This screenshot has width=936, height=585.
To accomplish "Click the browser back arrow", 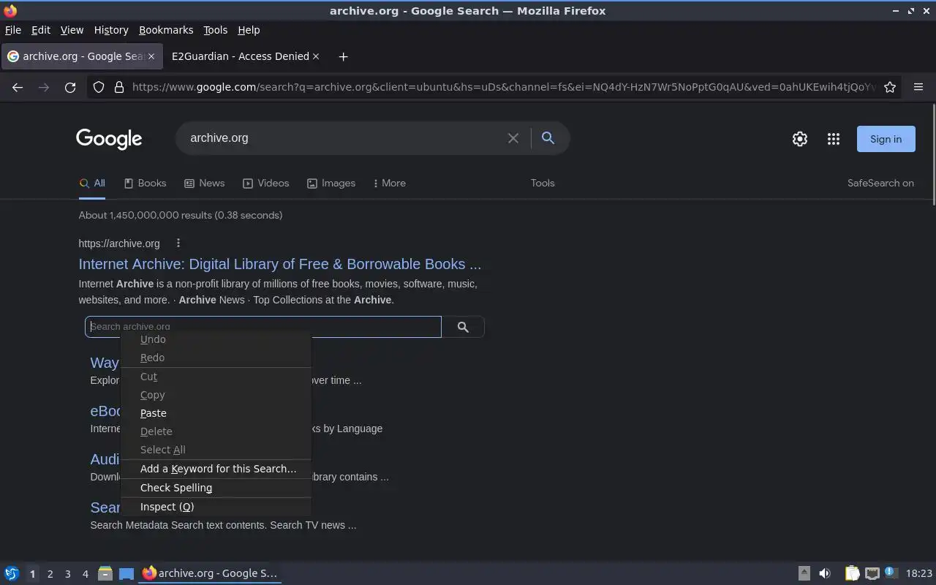I will point(18,87).
